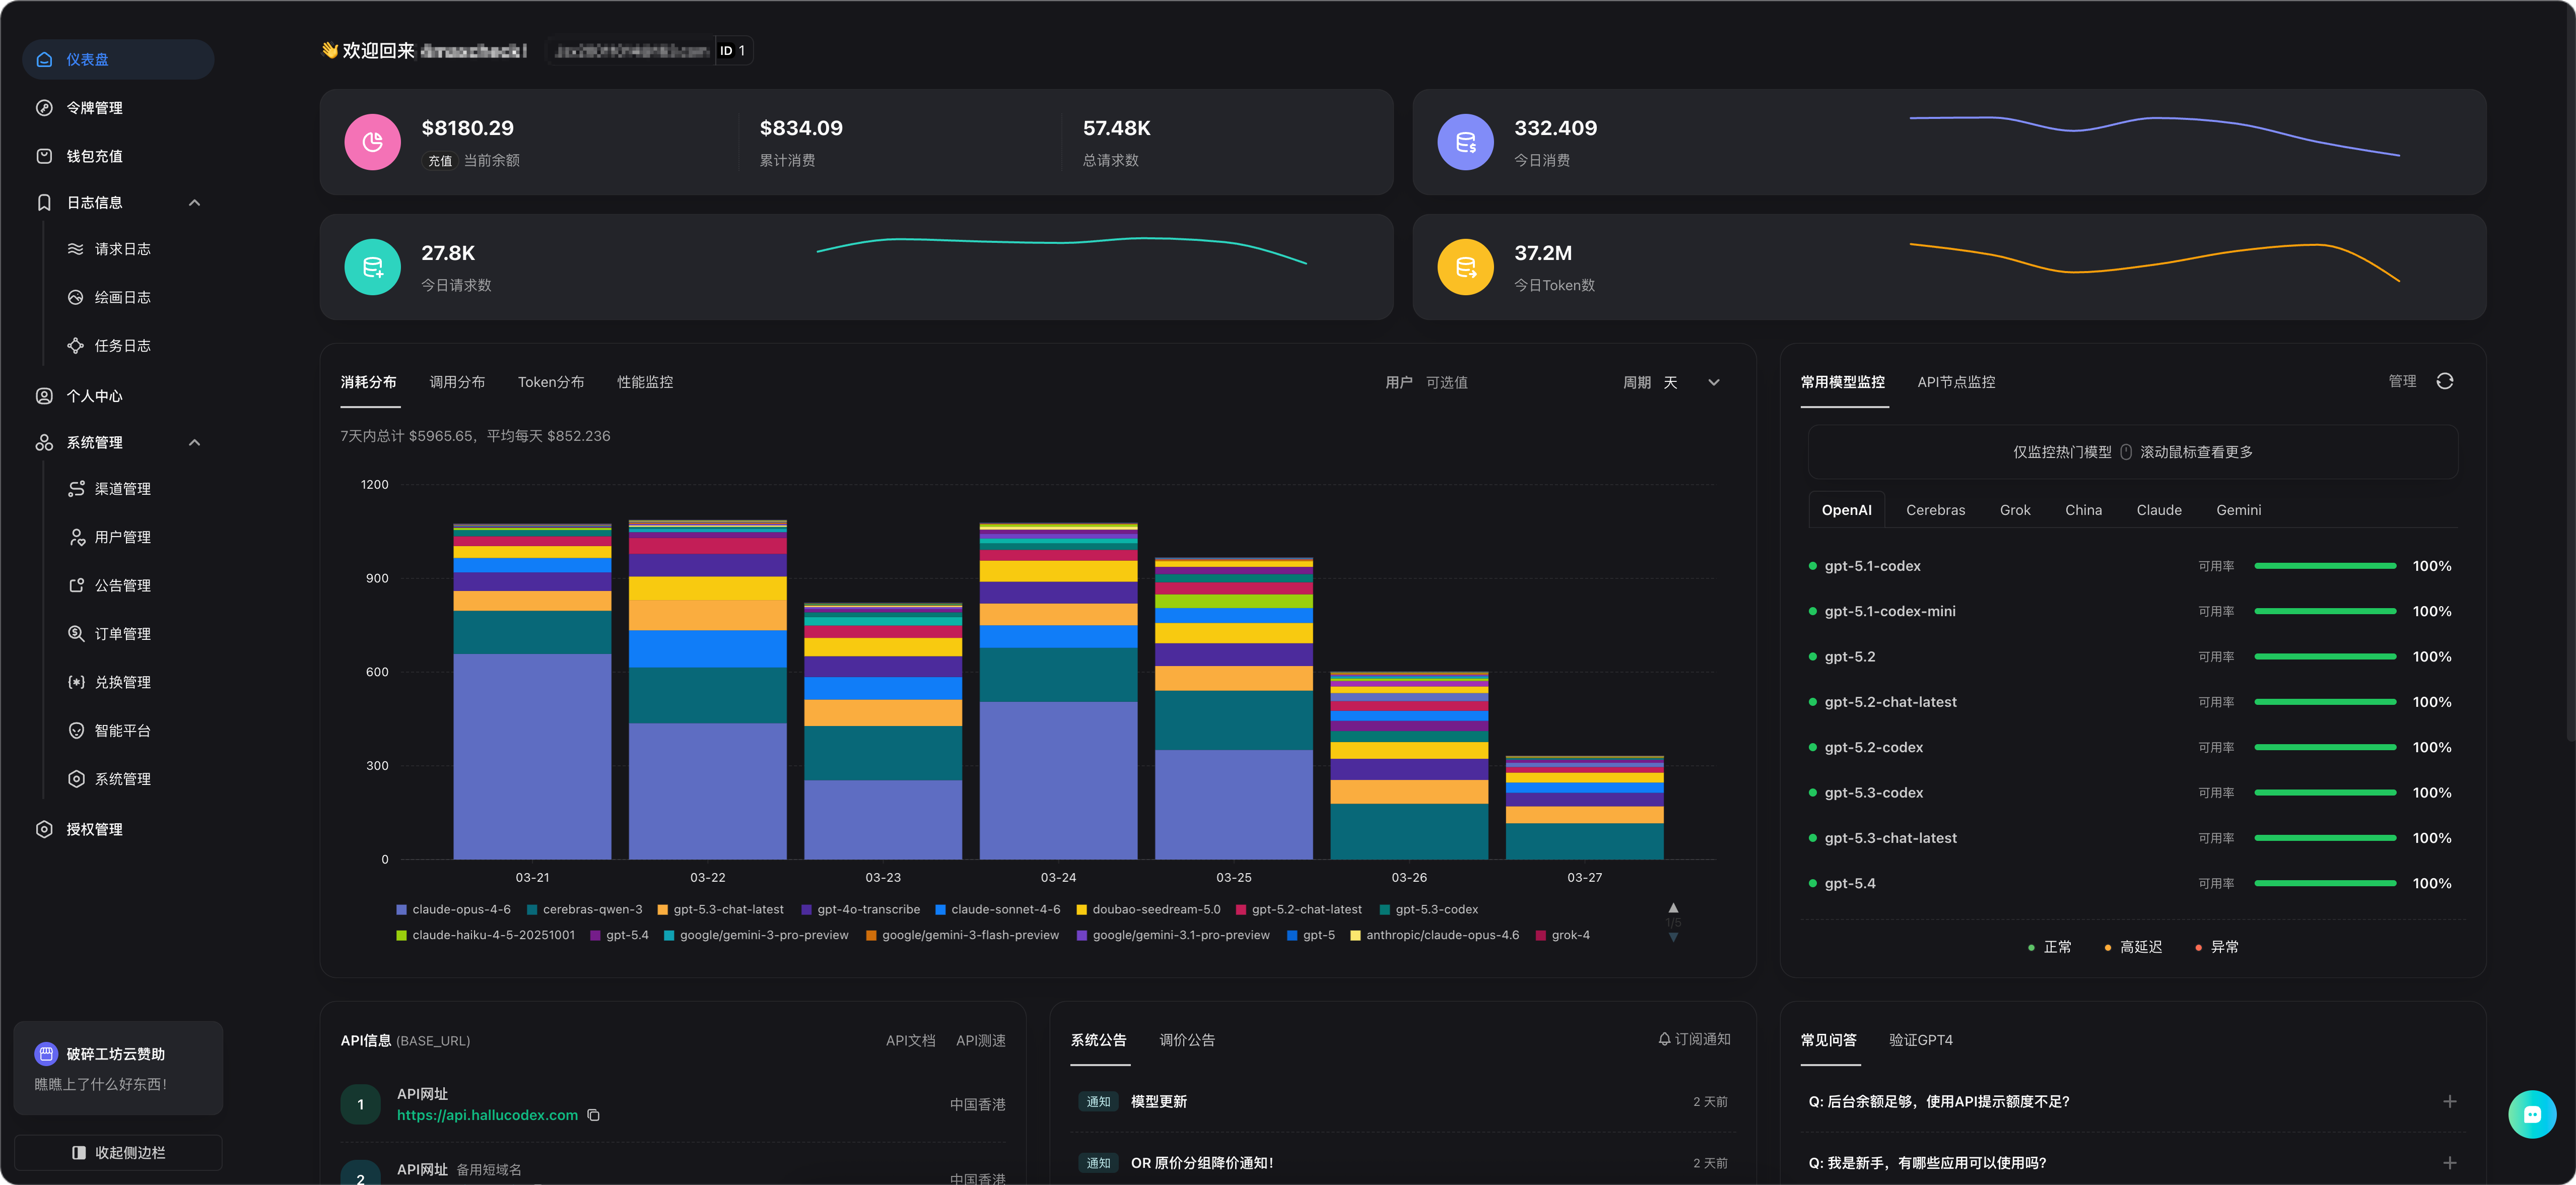The width and height of the screenshot is (2576, 1185).
Task: Open the api.hallucodex.com link
Action: [487, 1115]
